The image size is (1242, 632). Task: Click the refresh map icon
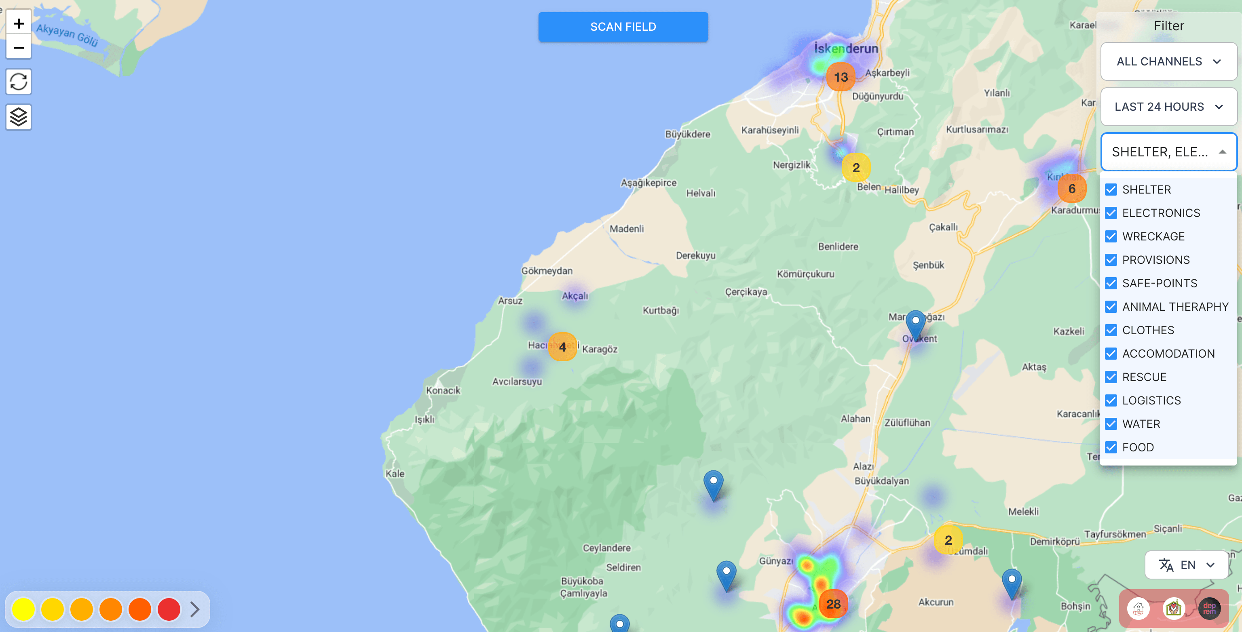coord(19,82)
